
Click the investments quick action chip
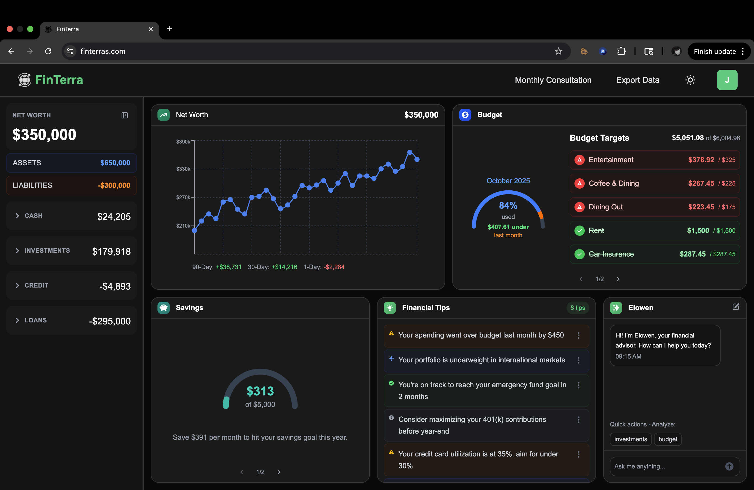(630, 439)
